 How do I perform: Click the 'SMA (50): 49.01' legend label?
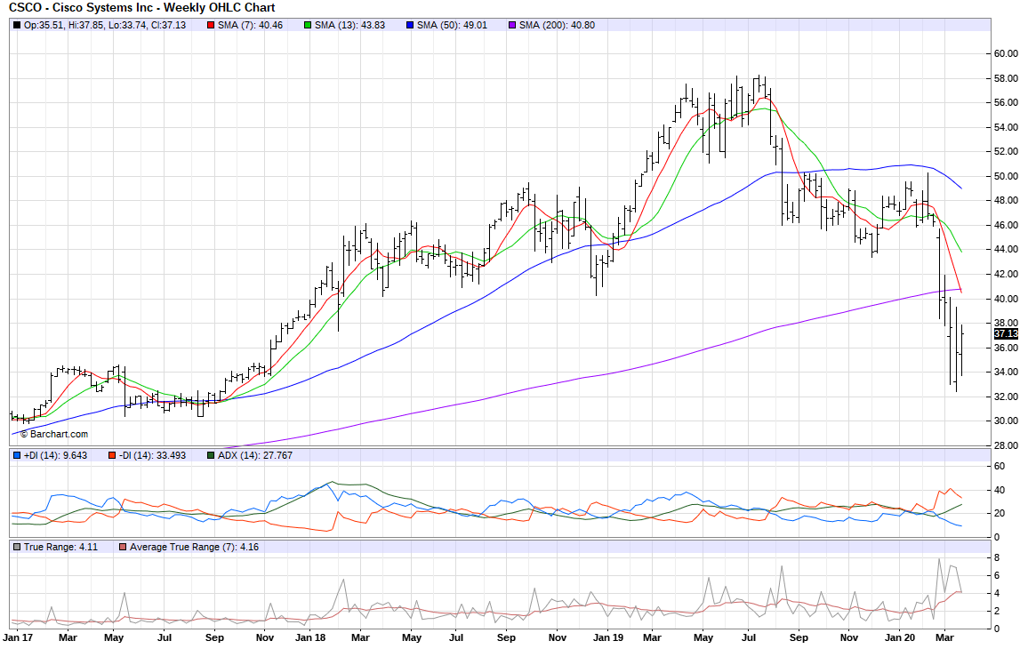[453, 26]
